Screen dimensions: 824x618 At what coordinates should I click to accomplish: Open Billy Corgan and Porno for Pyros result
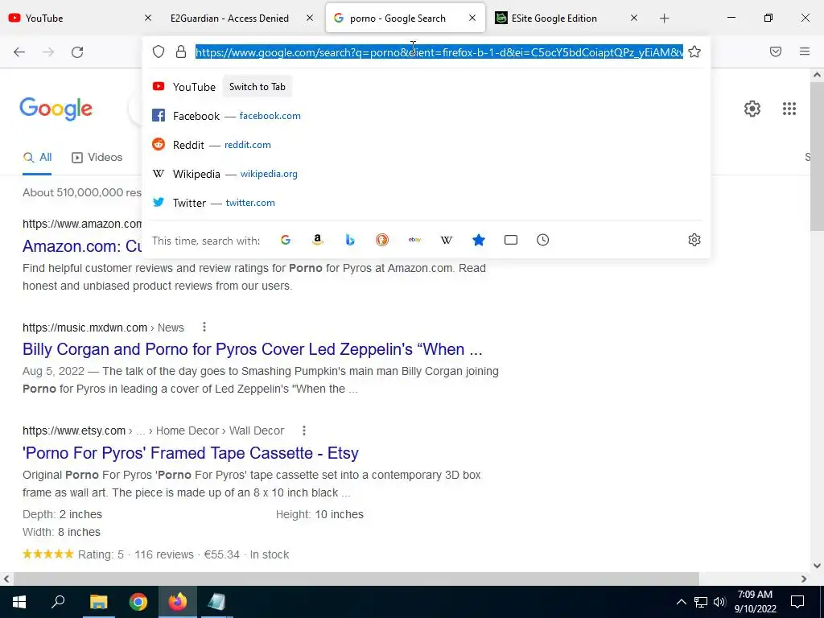252,349
